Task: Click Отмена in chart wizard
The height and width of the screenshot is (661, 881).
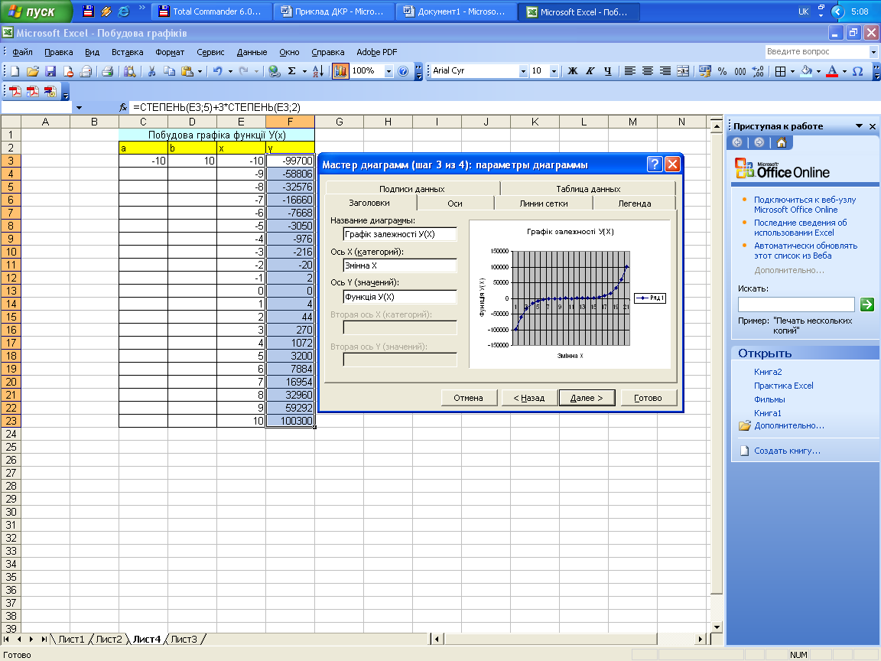Action: (x=468, y=398)
